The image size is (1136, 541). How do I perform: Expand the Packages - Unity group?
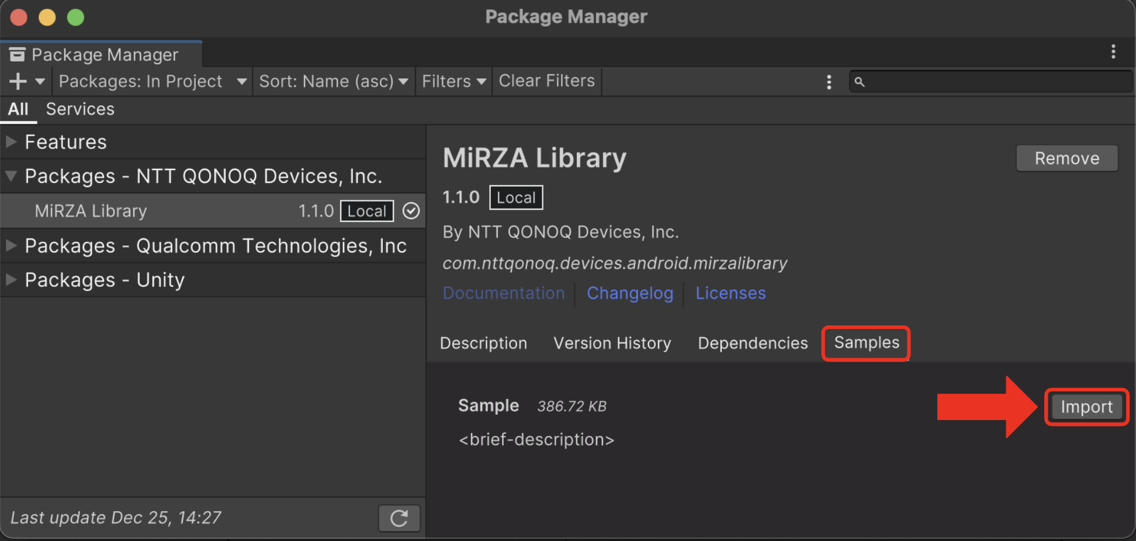click(11, 280)
